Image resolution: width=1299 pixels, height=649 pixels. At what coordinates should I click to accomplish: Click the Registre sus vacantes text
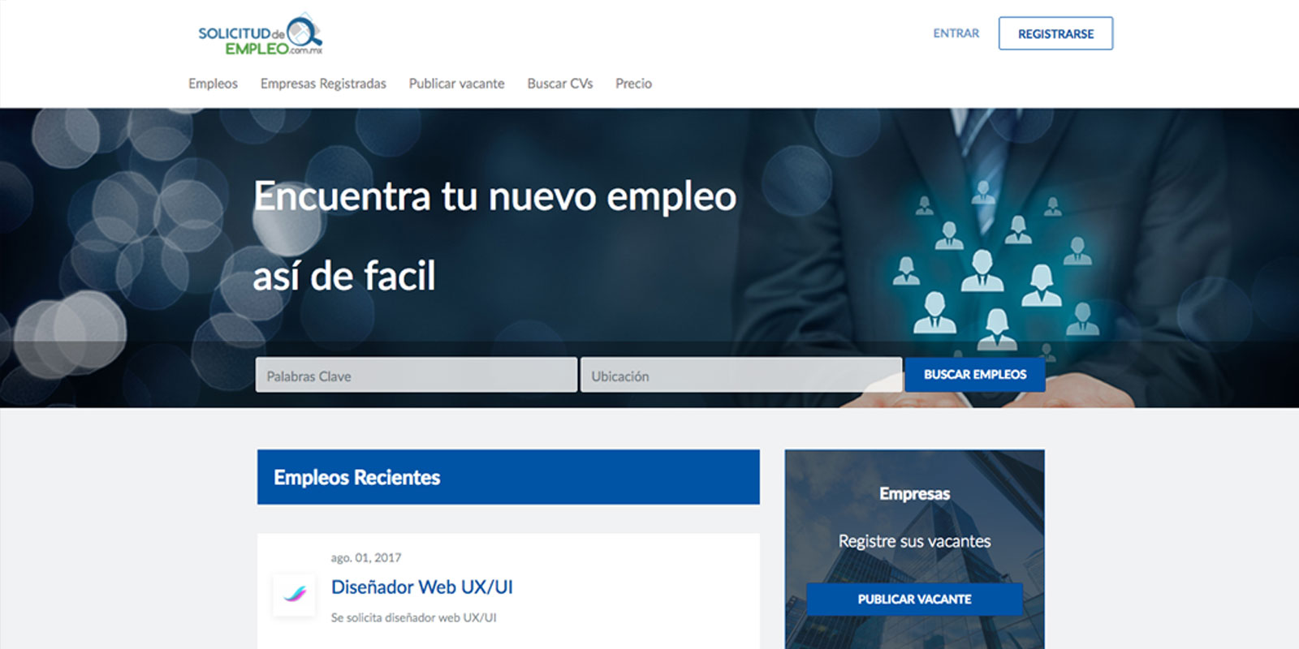coord(914,541)
